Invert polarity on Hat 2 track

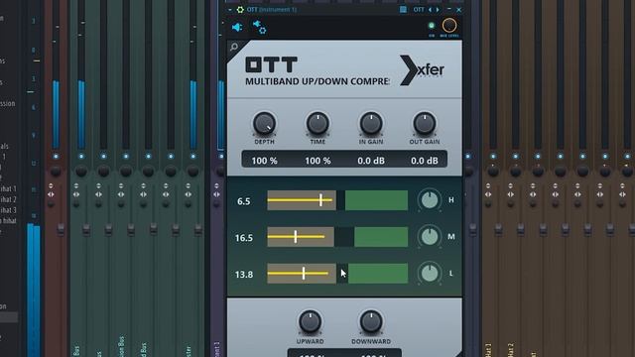[510, 185]
